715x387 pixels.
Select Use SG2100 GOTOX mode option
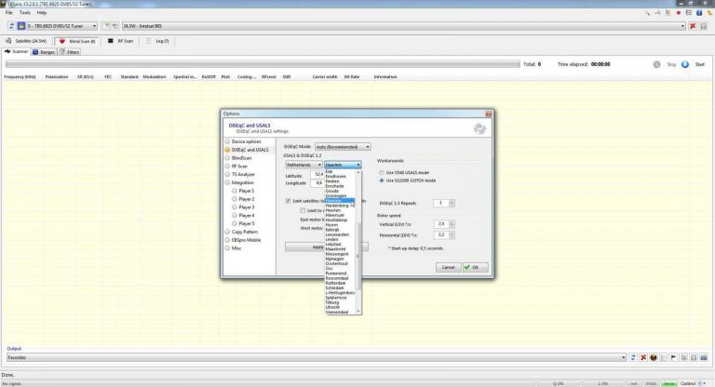pos(382,180)
